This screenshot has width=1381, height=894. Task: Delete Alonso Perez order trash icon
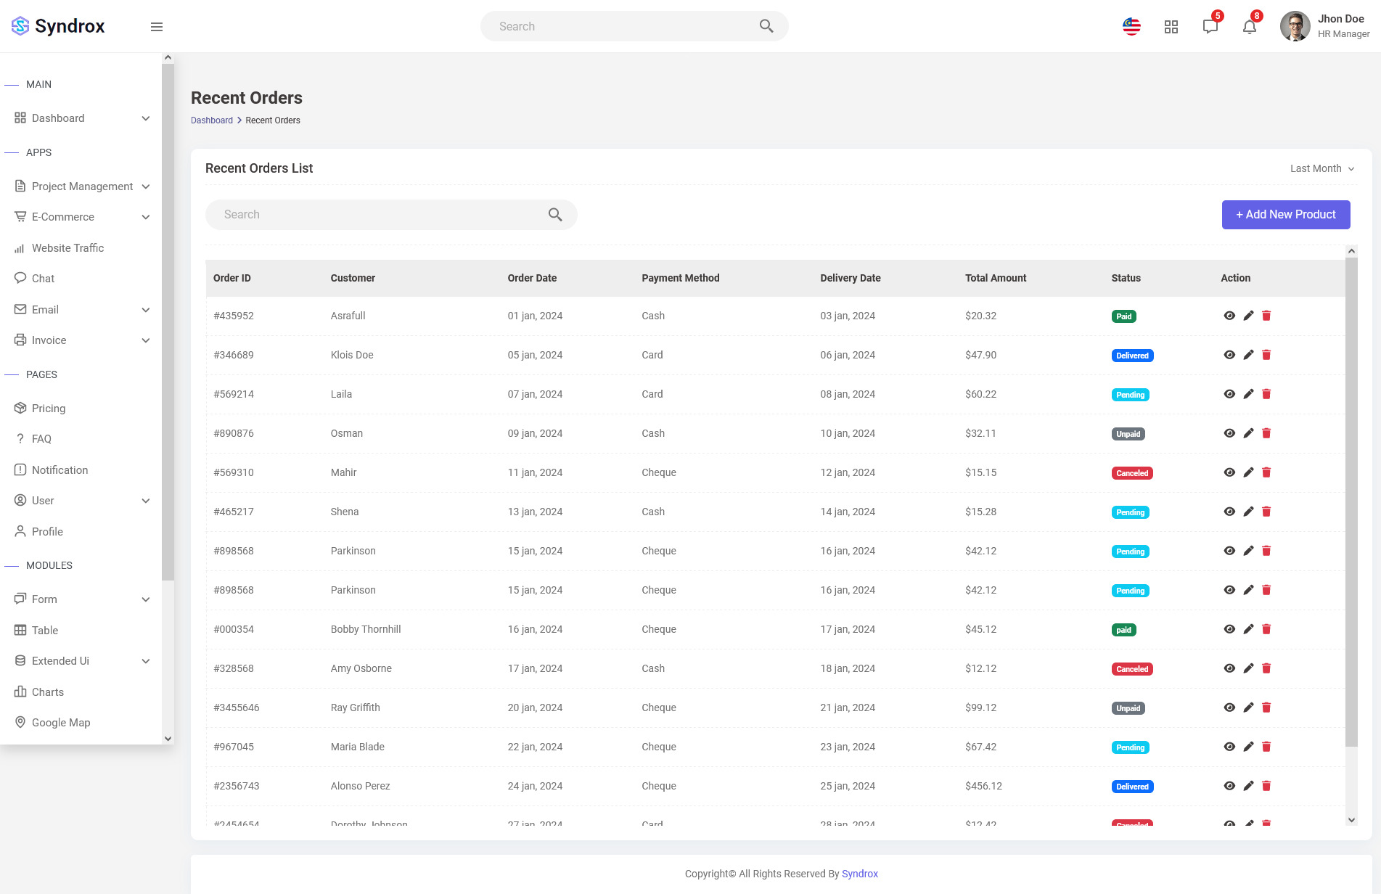pyautogui.click(x=1266, y=786)
